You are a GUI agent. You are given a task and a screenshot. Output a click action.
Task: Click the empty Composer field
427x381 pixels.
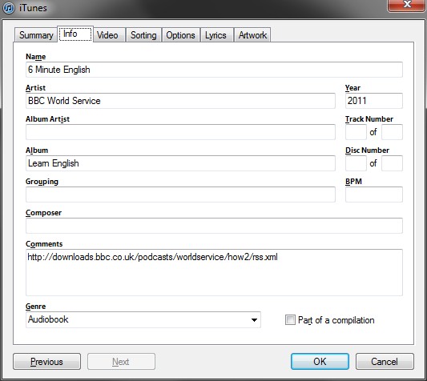214,226
